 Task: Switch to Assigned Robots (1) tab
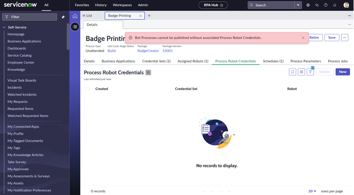click(x=193, y=61)
